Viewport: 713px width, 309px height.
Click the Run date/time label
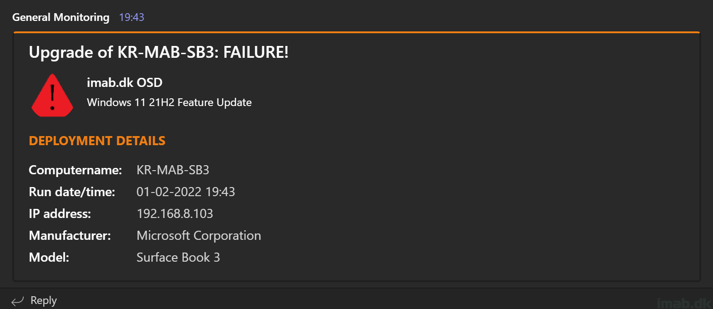pos(72,192)
